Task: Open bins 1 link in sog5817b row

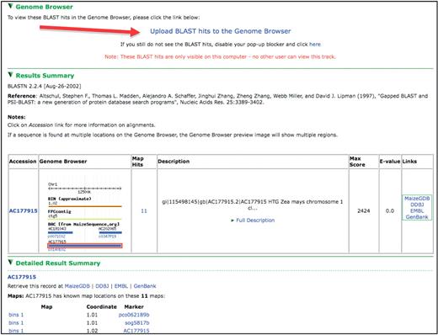Action: [16, 323]
